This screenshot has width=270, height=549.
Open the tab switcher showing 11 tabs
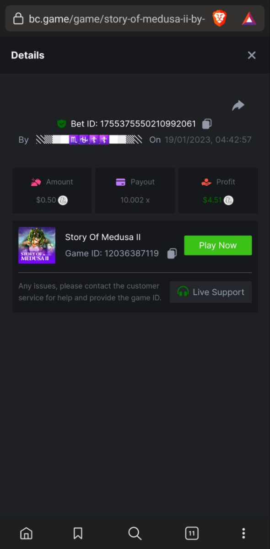(x=192, y=533)
